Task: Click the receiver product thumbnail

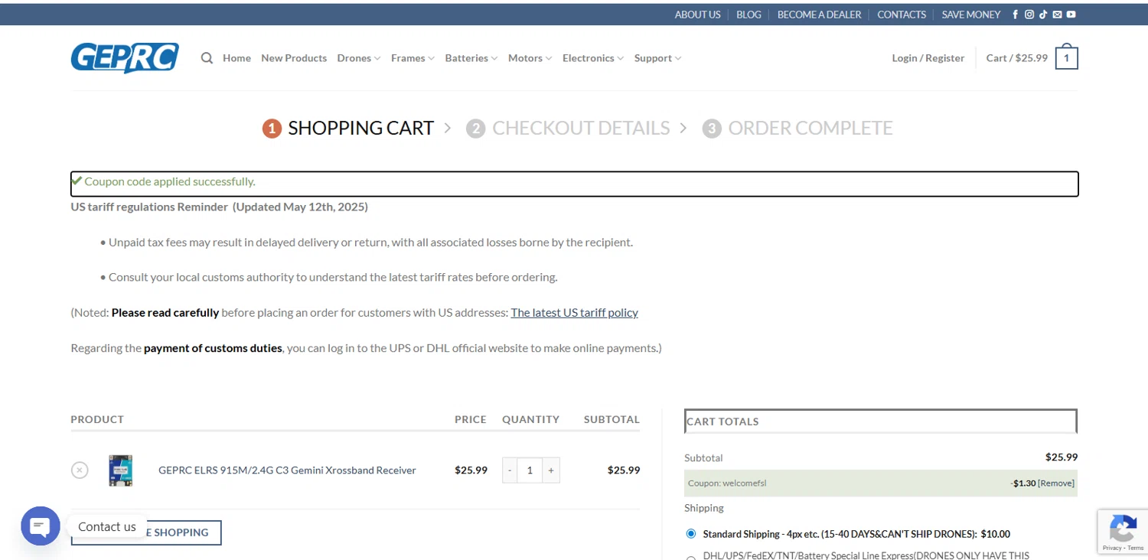Action: 120,470
